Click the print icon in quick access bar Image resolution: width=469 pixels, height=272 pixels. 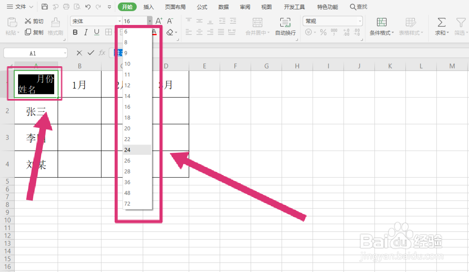pyautogui.click(x=65, y=7)
